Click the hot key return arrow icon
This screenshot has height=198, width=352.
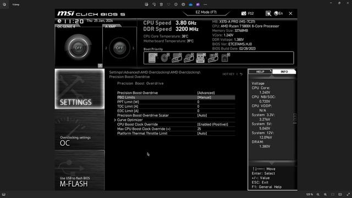pyautogui.click(x=241, y=74)
